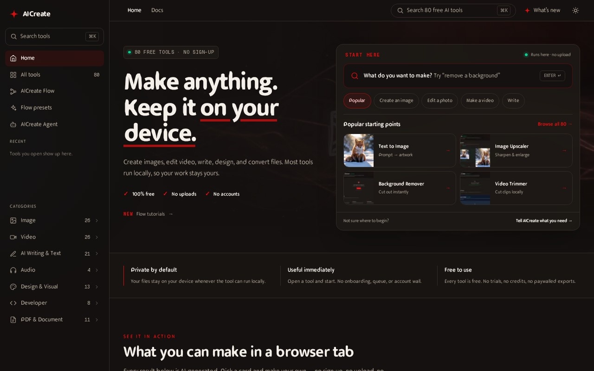Click the Audio headphones icon
This screenshot has width=594, height=371.
13,270
